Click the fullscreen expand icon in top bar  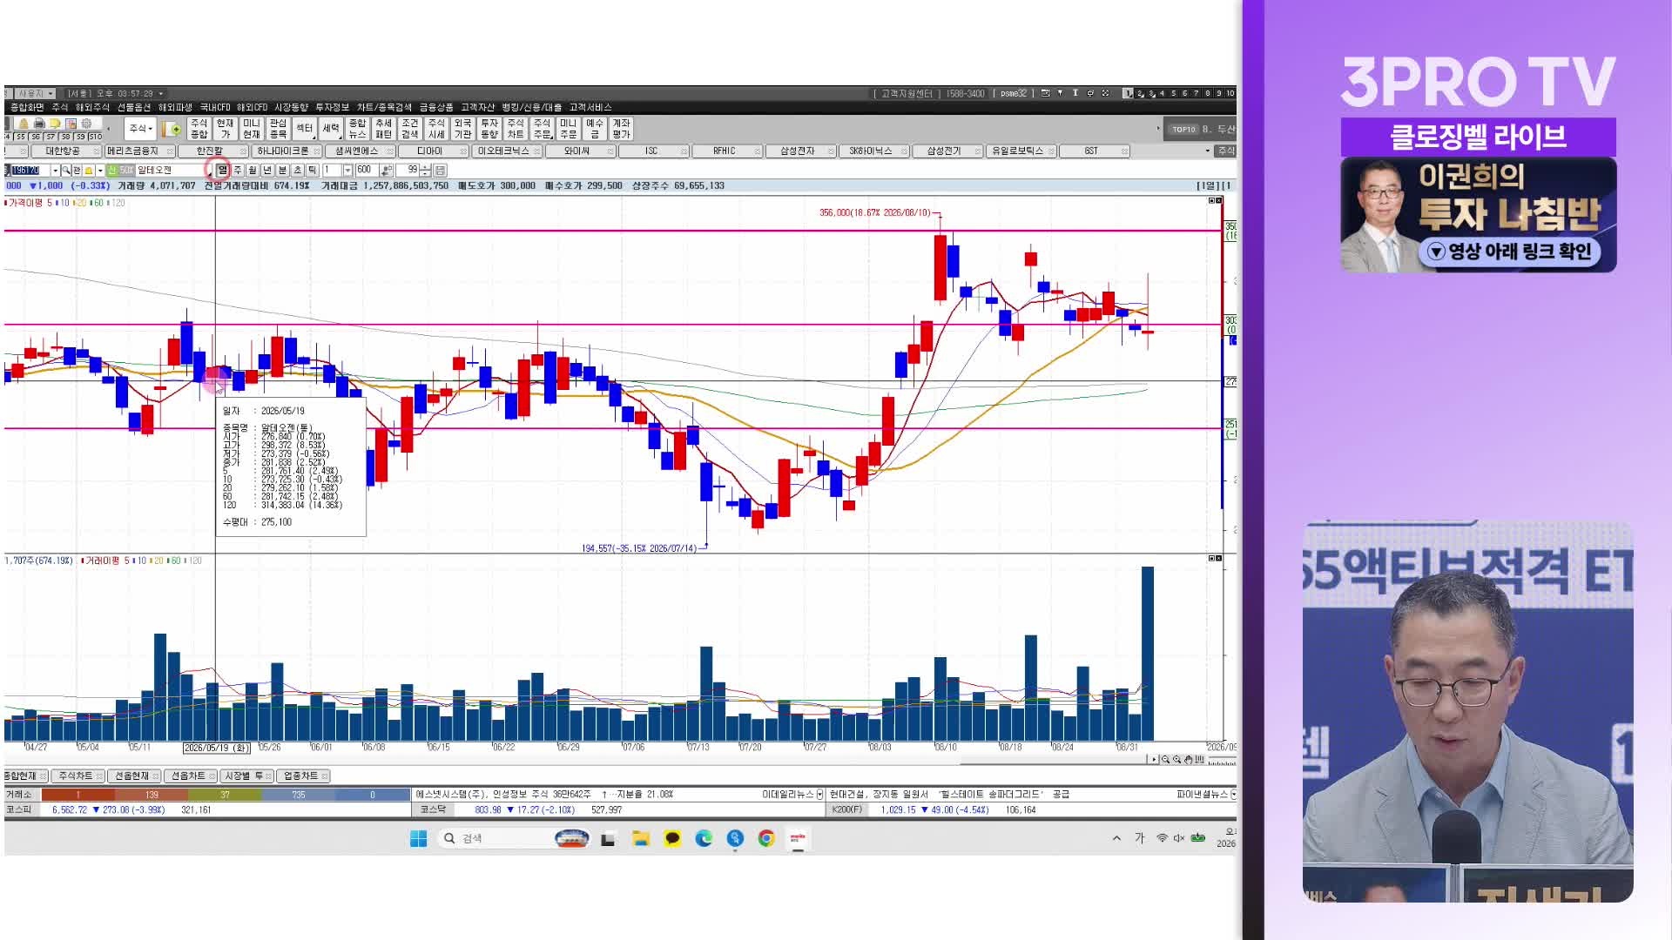[1105, 93]
